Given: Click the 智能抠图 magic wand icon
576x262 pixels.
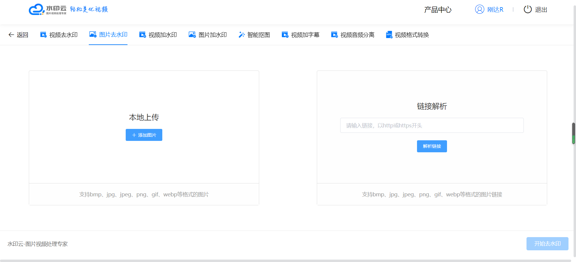Looking at the screenshot, I should [x=241, y=35].
